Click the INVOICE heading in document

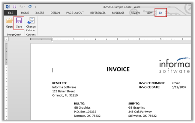[118, 69]
